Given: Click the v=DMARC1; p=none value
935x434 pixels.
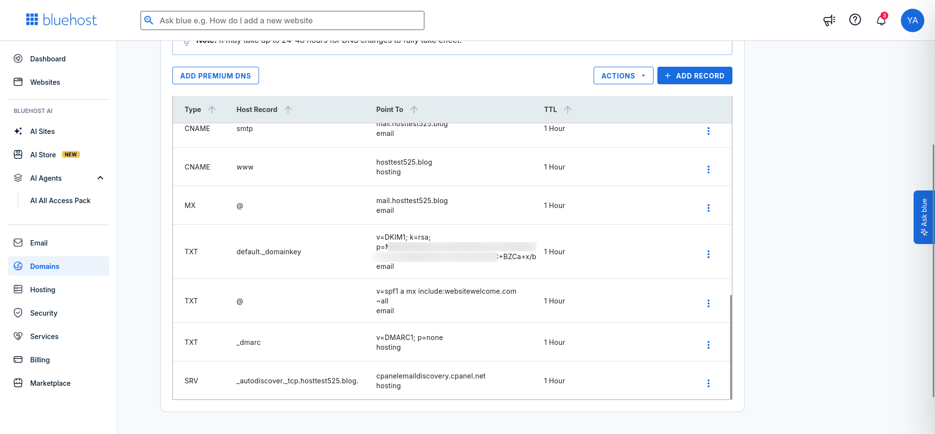Looking at the screenshot, I should coord(410,338).
